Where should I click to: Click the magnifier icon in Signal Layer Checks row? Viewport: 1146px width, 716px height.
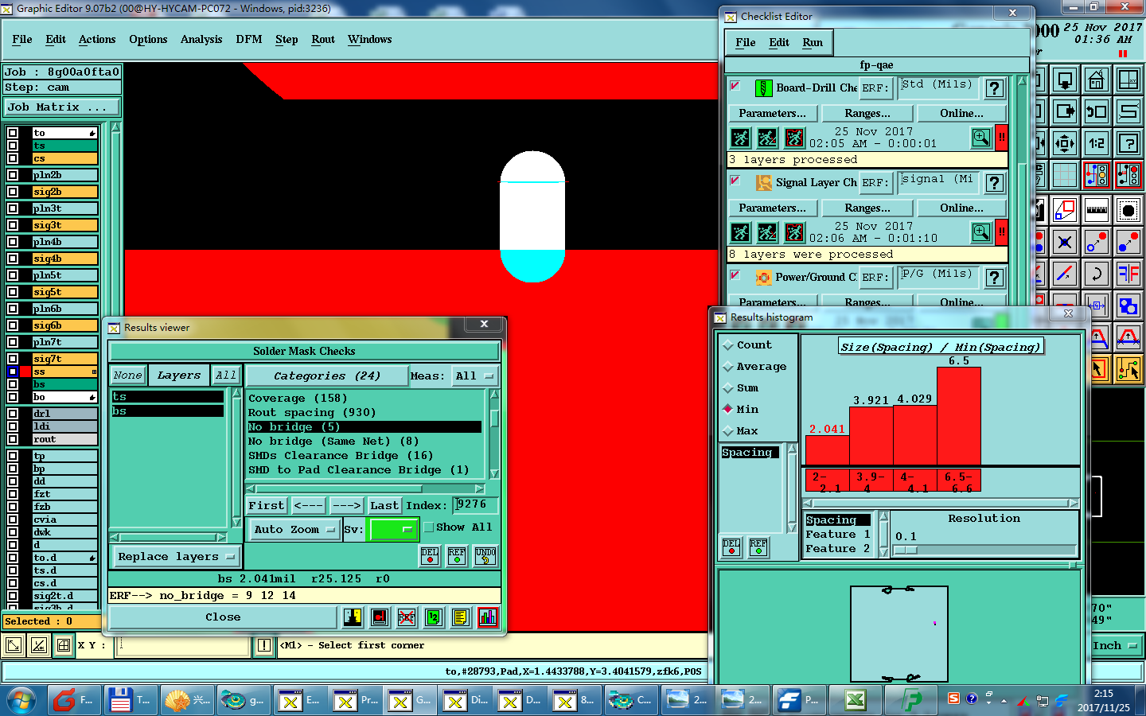981,232
